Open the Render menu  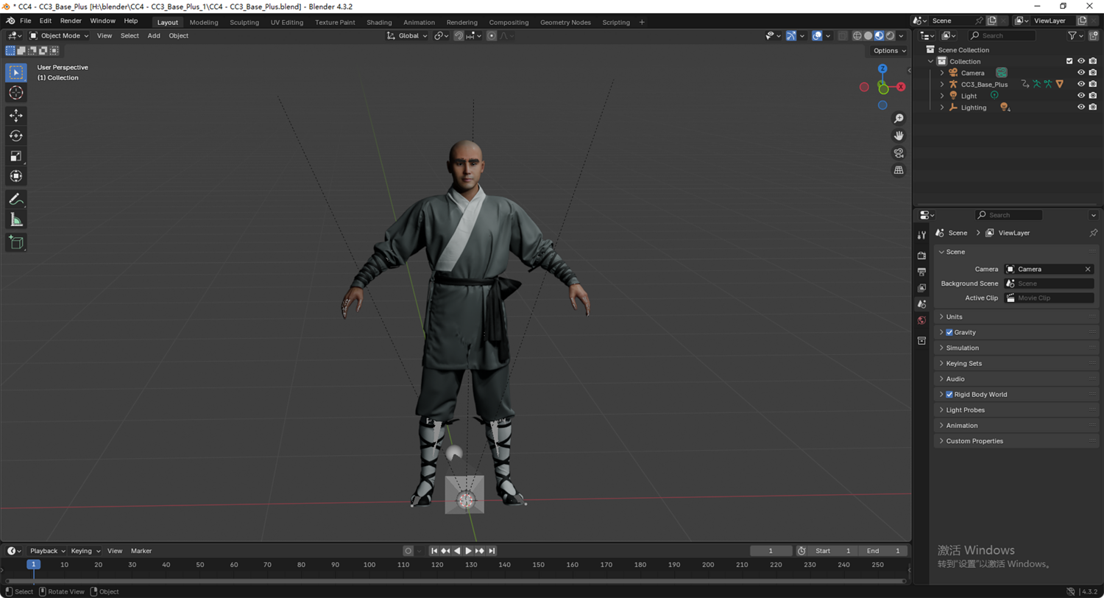click(x=71, y=21)
